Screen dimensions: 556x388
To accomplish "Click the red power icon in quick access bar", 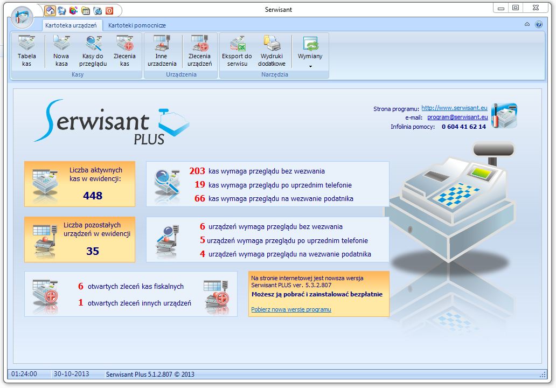I will (x=109, y=11).
